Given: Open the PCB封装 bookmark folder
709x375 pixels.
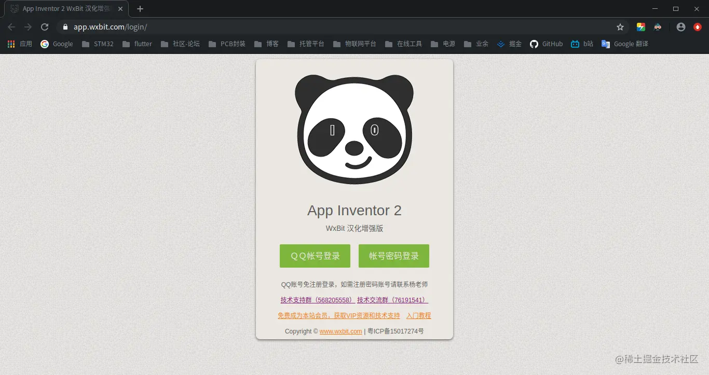Looking at the screenshot, I should [226, 44].
